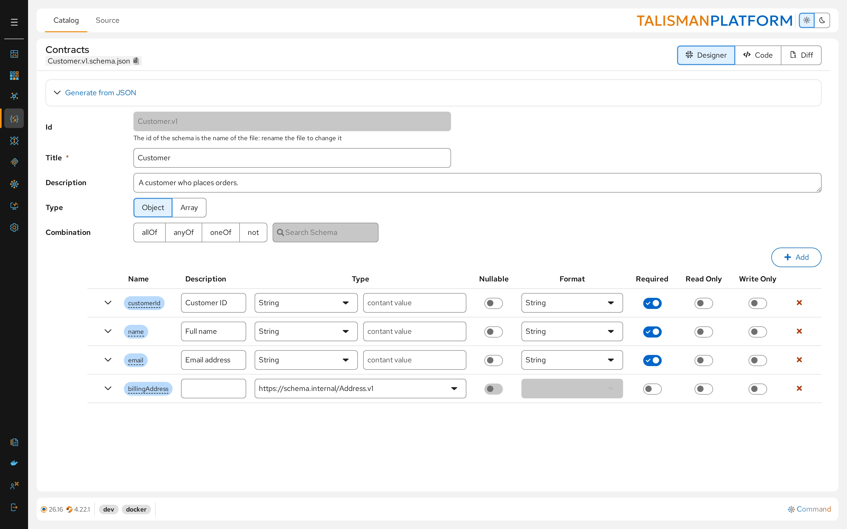The width and height of the screenshot is (847, 529).
Task: Open the settings gear in sidebar
Action: (x=14, y=227)
